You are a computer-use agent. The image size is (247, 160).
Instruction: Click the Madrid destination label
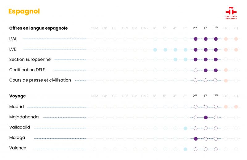coord(17,107)
